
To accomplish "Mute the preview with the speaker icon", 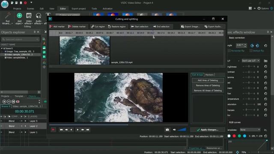I will point(174,130).
